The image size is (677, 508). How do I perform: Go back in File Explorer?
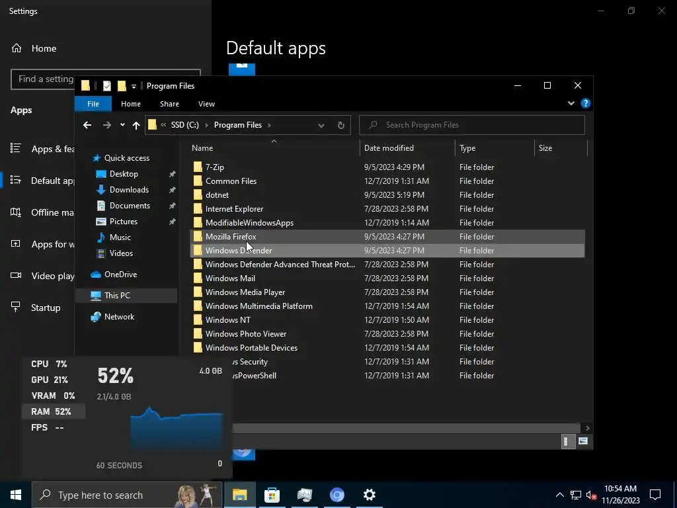click(87, 125)
